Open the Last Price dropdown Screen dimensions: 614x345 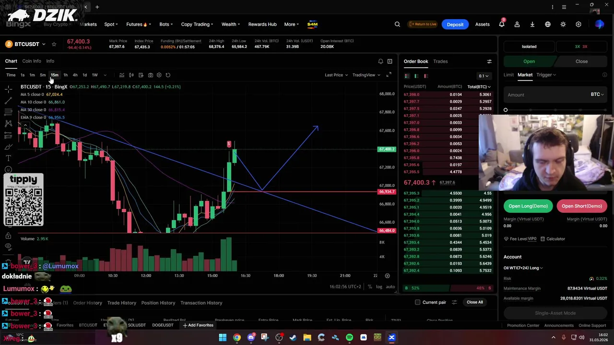coord(336,75)
